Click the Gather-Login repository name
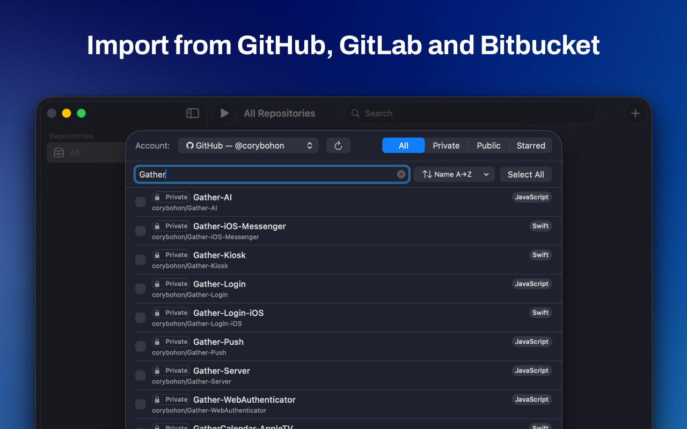 (x=220, y=284)
